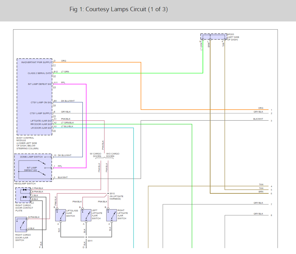Click the figure title Courtesy Lamps Circuit
The width and height of the screenshot is (296, 254).
pyautogui.click(x=119, y=9)
